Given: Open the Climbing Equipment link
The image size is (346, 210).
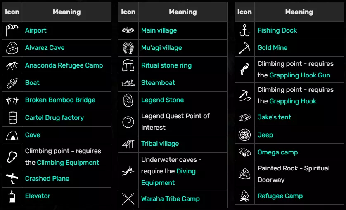Looking at the screenshot, I should coord(68,163).
